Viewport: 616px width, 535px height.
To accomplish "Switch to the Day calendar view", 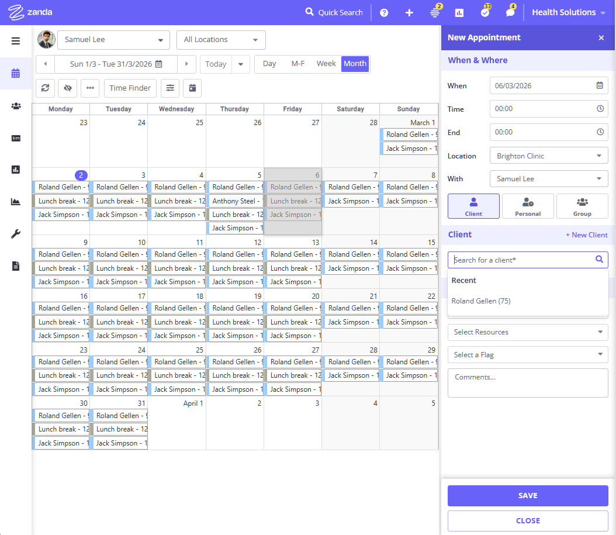I will (x=269, y=64).
